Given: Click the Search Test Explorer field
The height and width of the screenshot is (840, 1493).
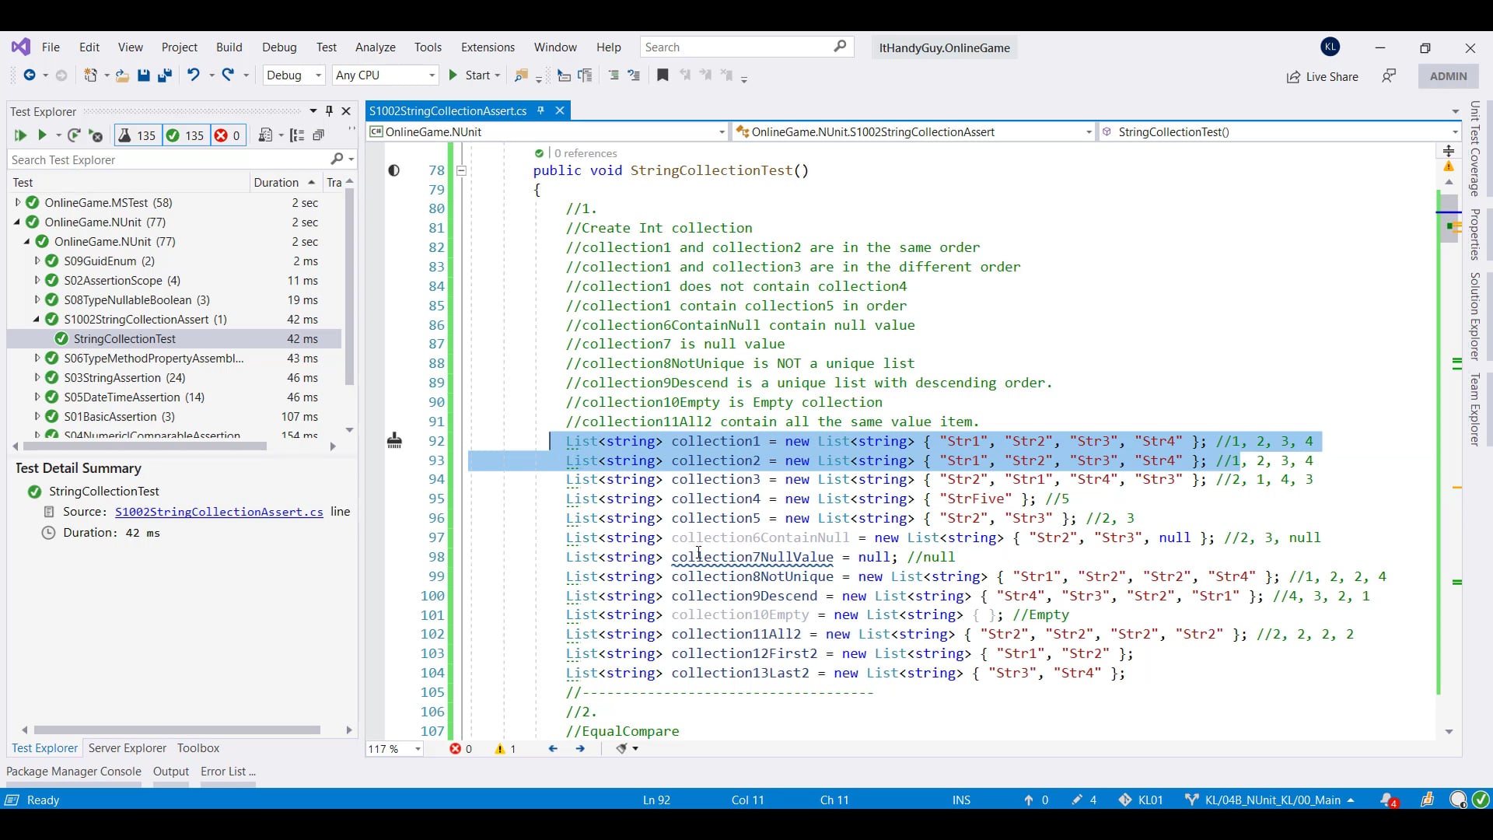Looking at the screenshot, I should click(x=167, y=159).
